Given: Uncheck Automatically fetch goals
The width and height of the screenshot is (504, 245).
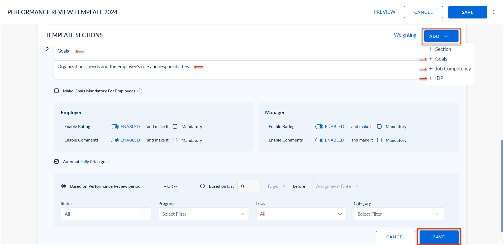Looking at the screenshot, I should coord(56,161).
